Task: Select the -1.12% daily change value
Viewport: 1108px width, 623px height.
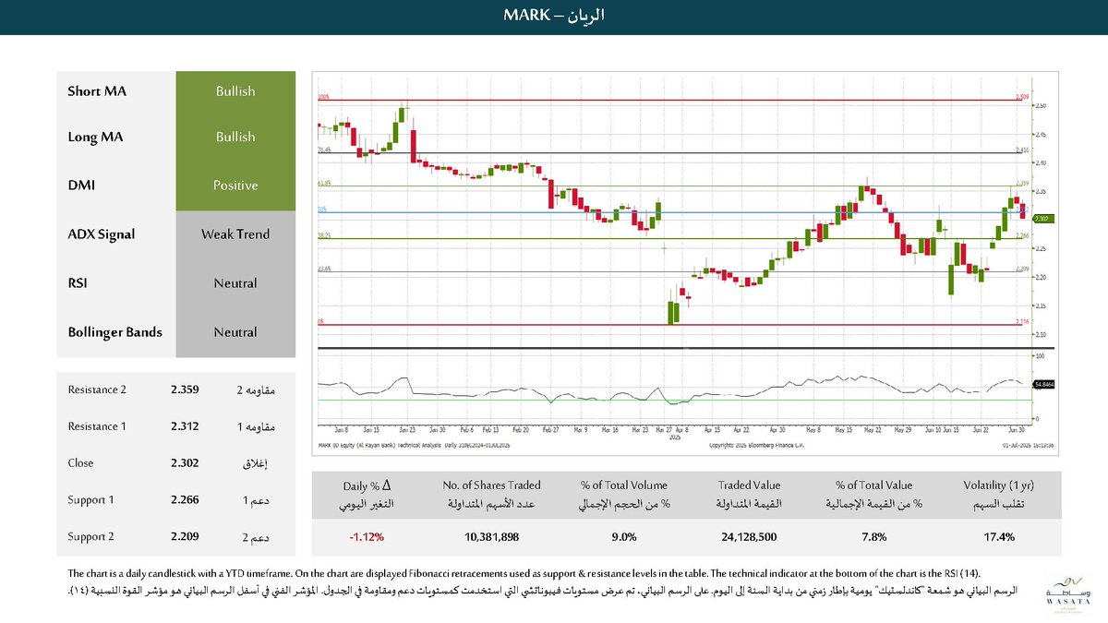Action: click(x=367, y=535)
